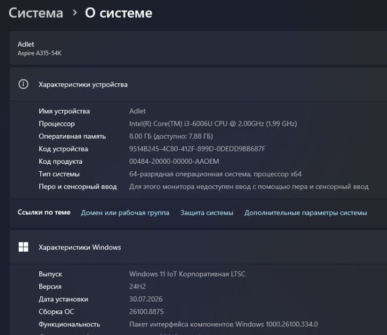The width and height of the screenshot is (387, 335).
Task: Click the Процессор label
Action: pyautogui.click(x=56, y=124)
